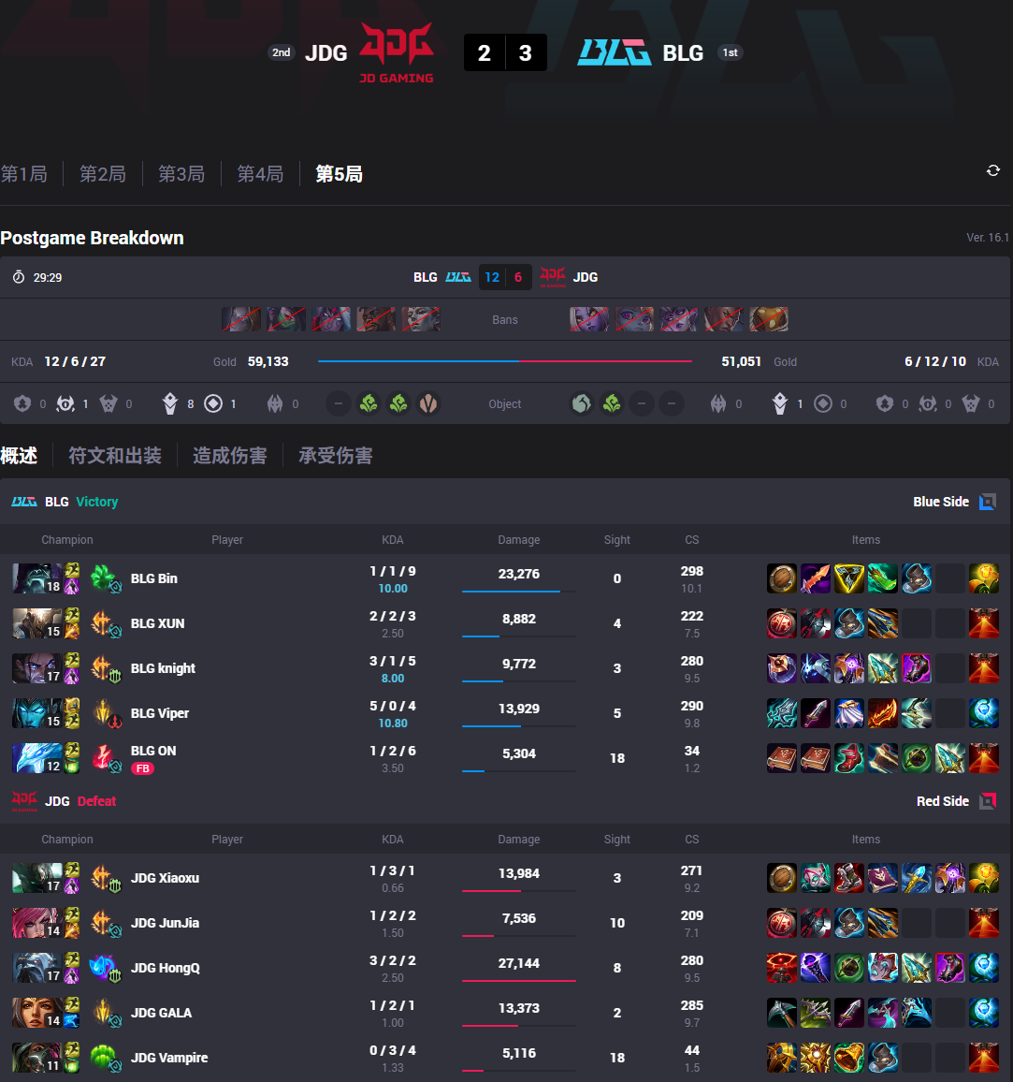
Task: Switch to the 第1局 game tab
Action: 24,174
